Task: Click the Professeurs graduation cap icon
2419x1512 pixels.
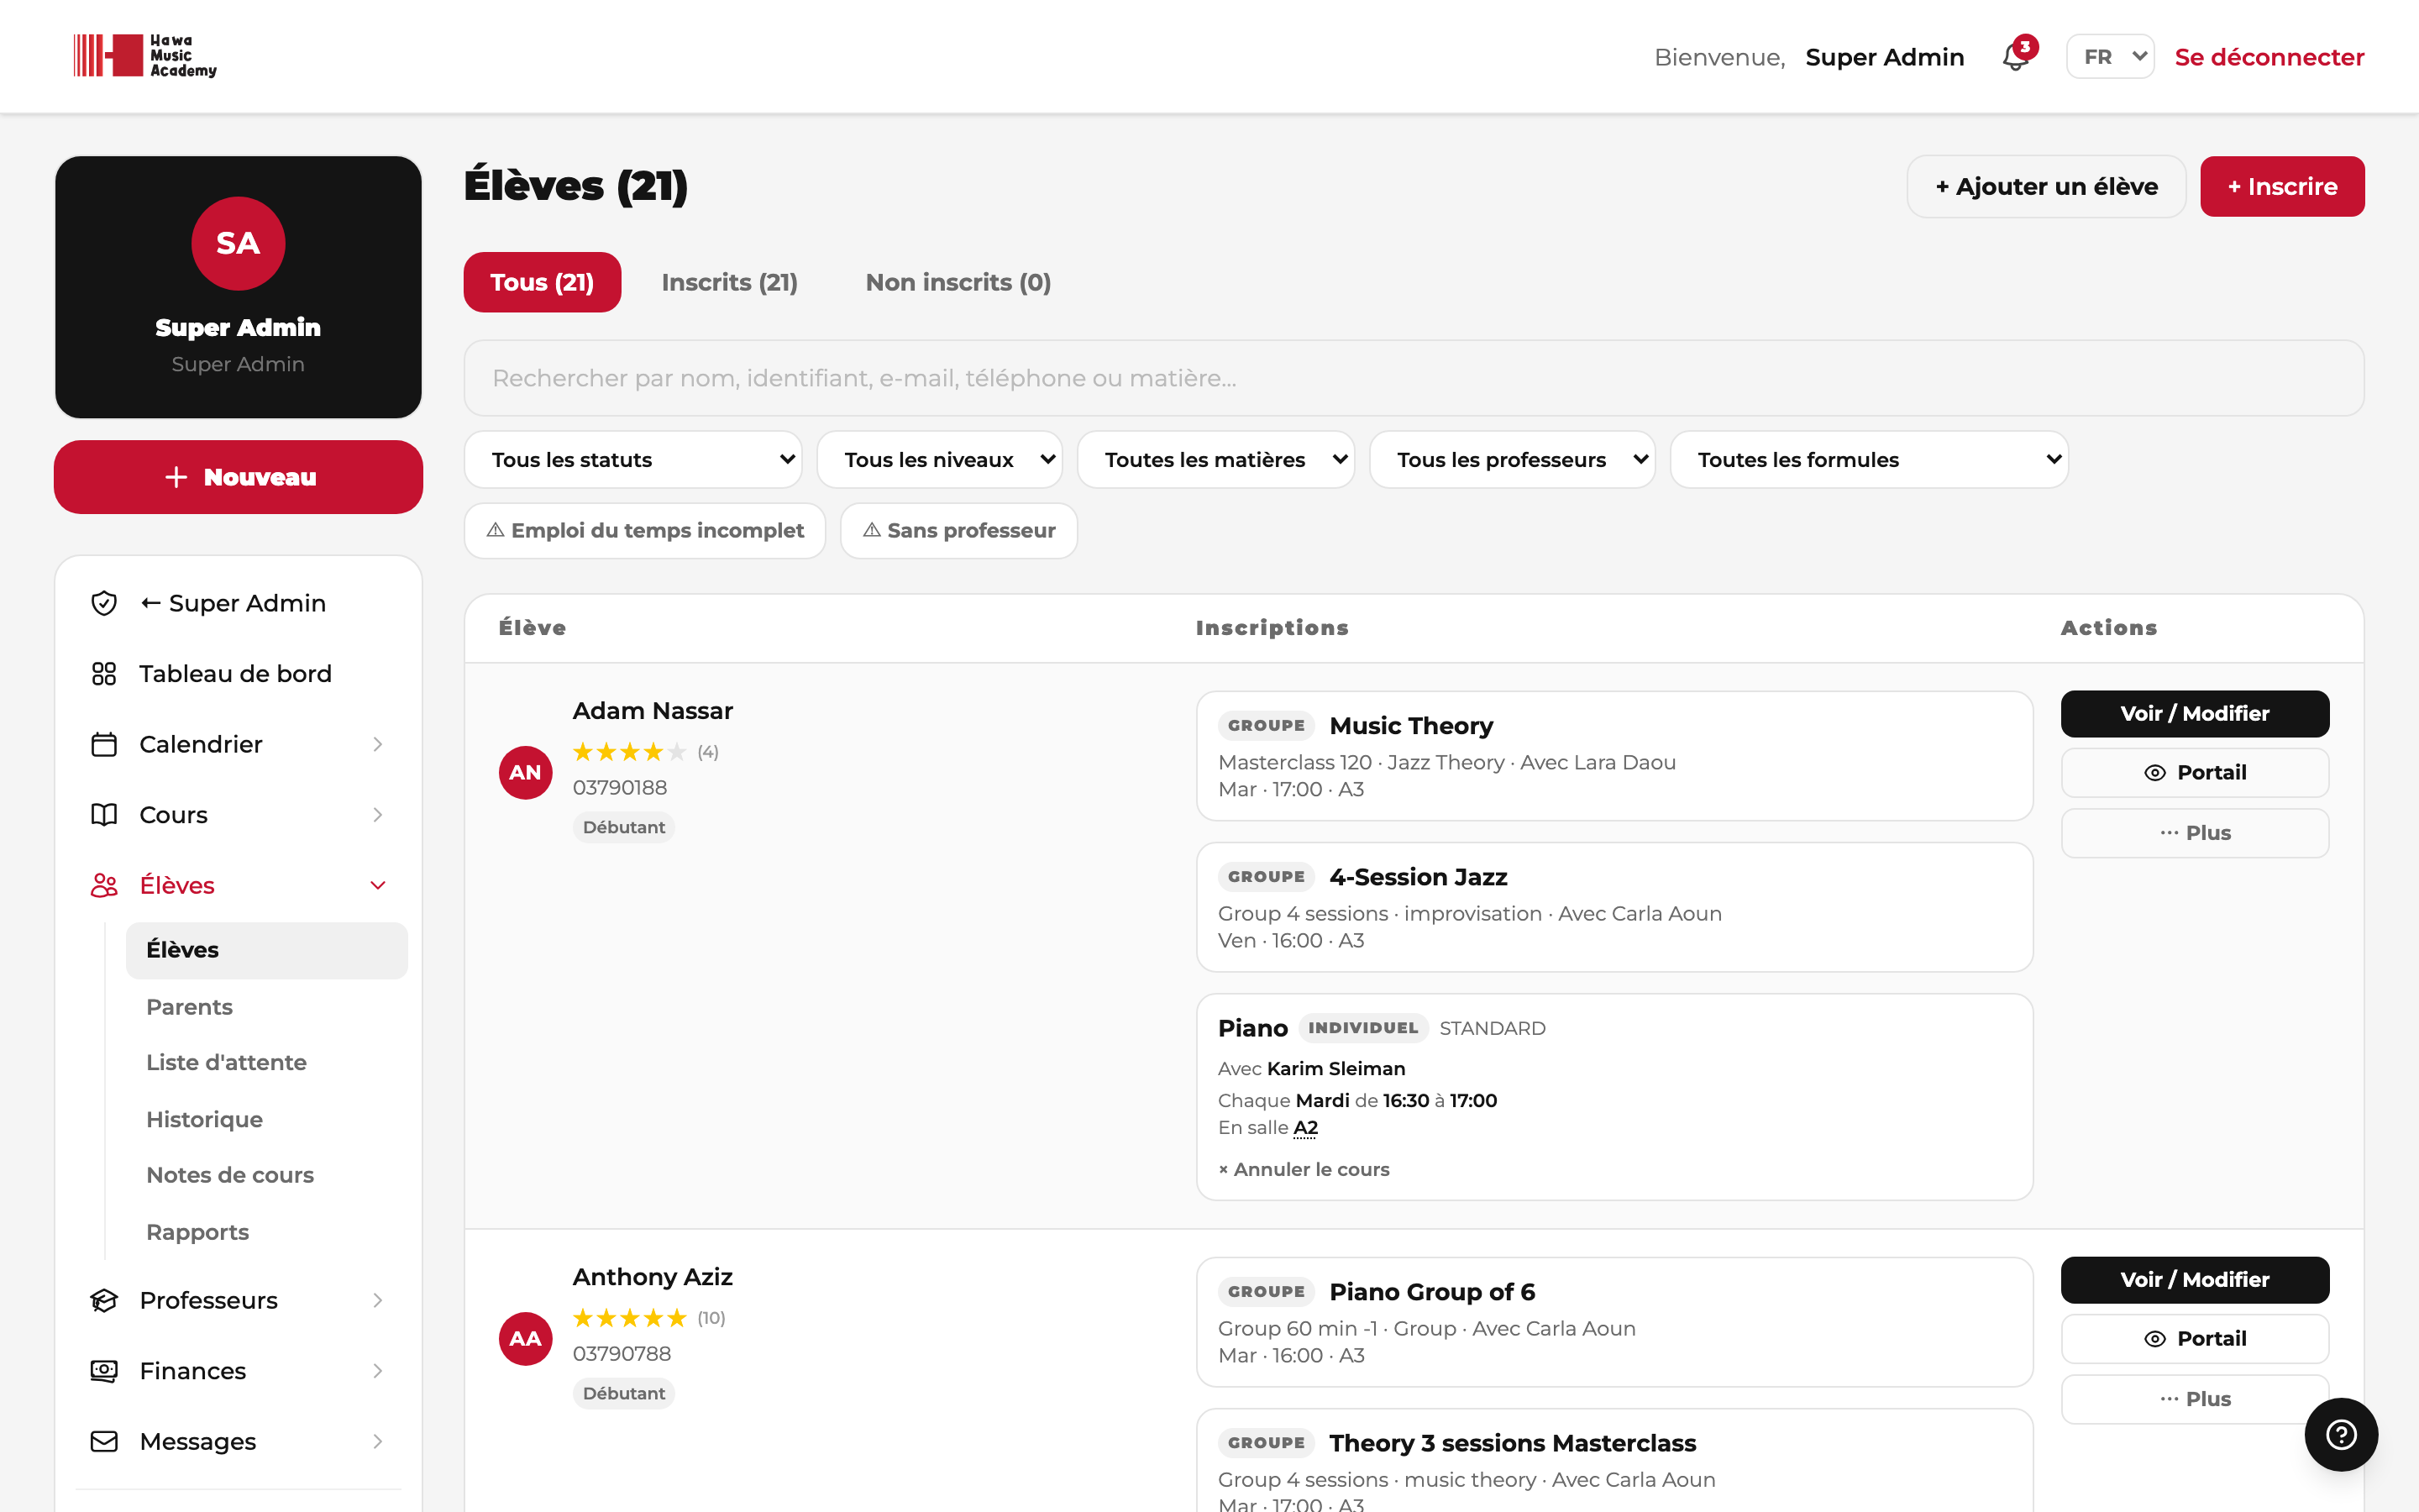Action: (104, 1300)
